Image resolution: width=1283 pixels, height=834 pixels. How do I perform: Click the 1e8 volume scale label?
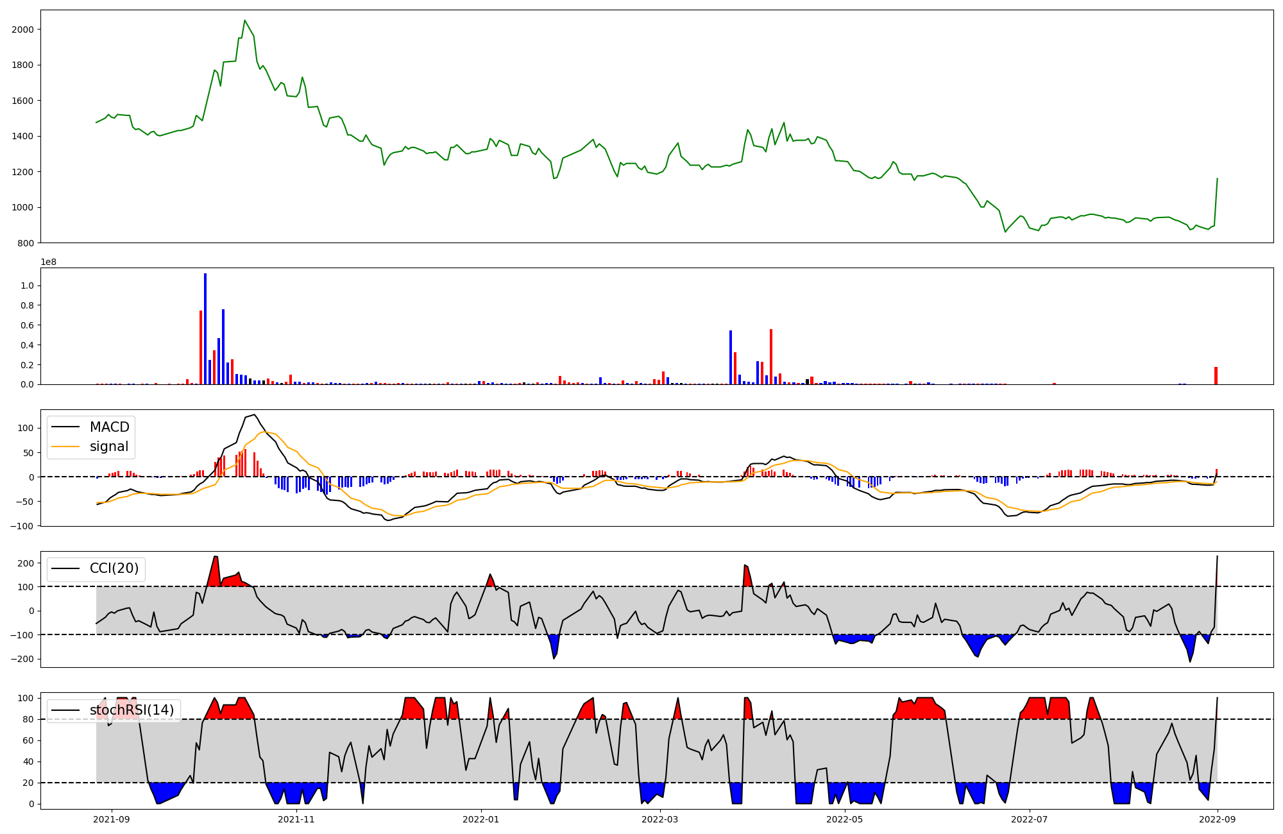pos(49,262)
